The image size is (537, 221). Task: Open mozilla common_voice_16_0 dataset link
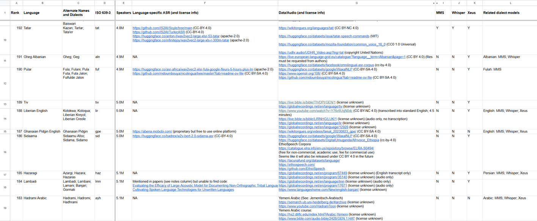click(x=332, y=44)
